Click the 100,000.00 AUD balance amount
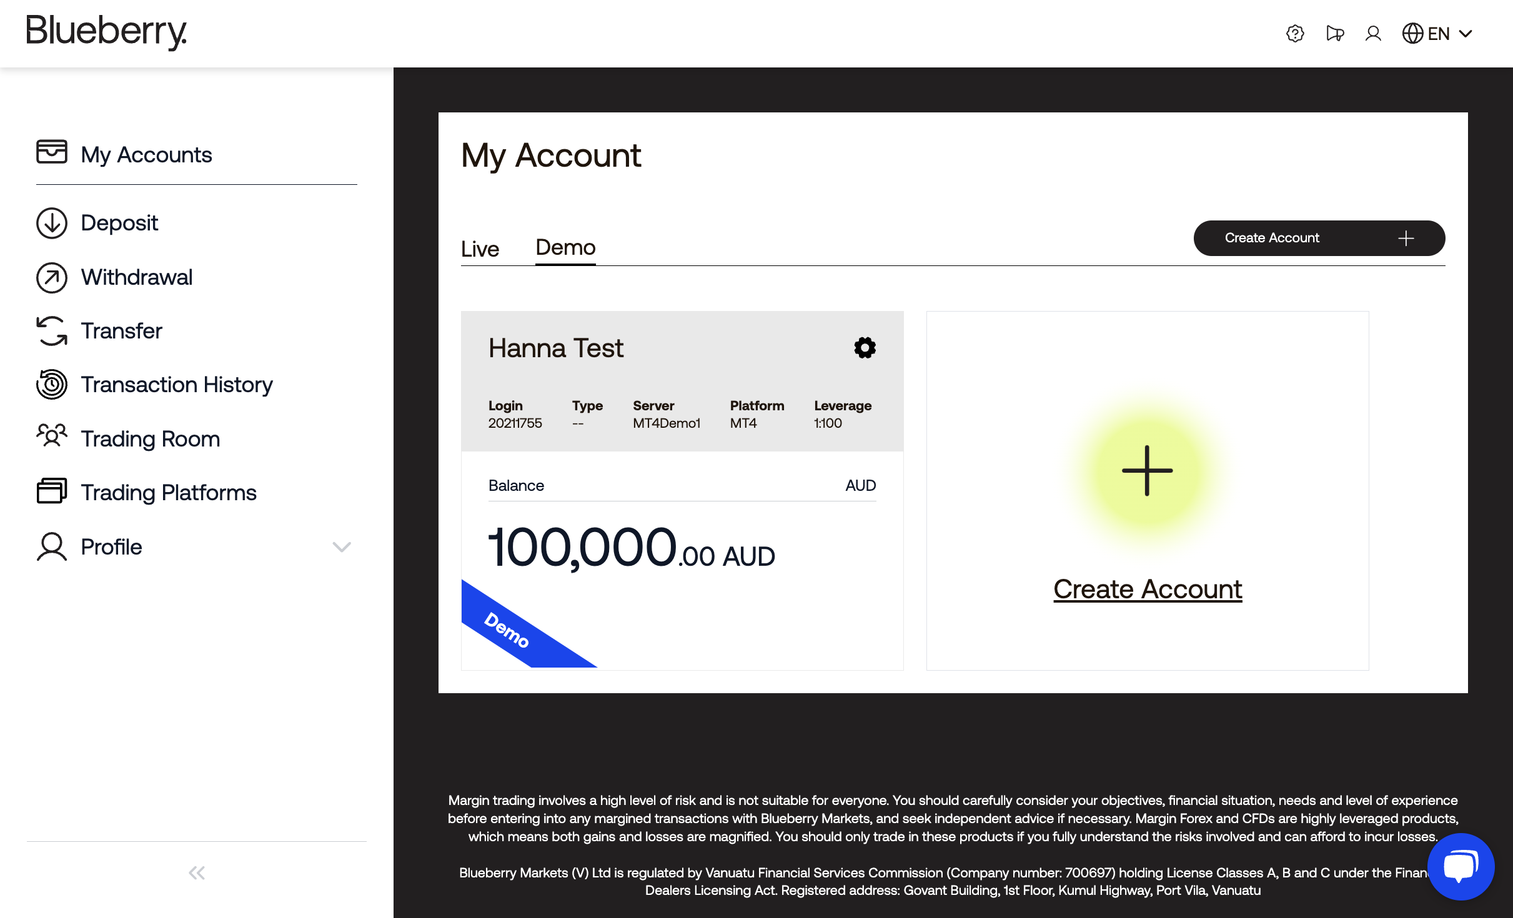 632,549
